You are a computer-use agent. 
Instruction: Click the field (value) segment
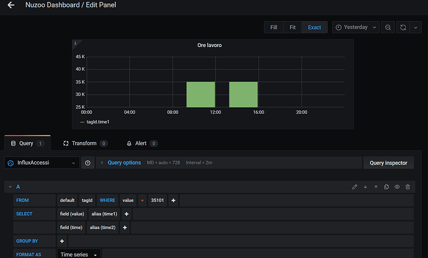(72, 214)
